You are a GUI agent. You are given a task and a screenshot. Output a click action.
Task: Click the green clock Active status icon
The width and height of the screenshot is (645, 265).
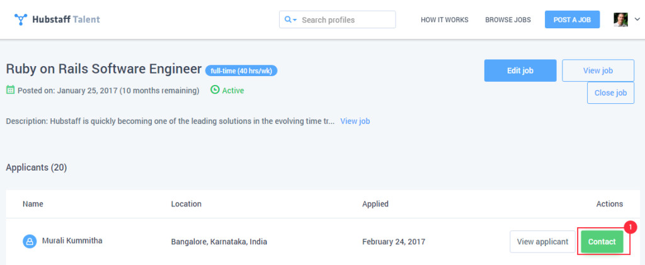[x=215, y=90]
